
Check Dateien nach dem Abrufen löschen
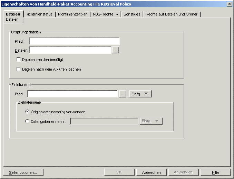coord(19,69)
